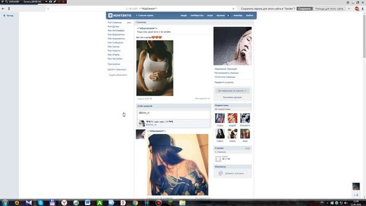The width and height of the screenshot is (366, 206).
Task: Click люди in VK top navigation
Action: (x=184, y=15)
